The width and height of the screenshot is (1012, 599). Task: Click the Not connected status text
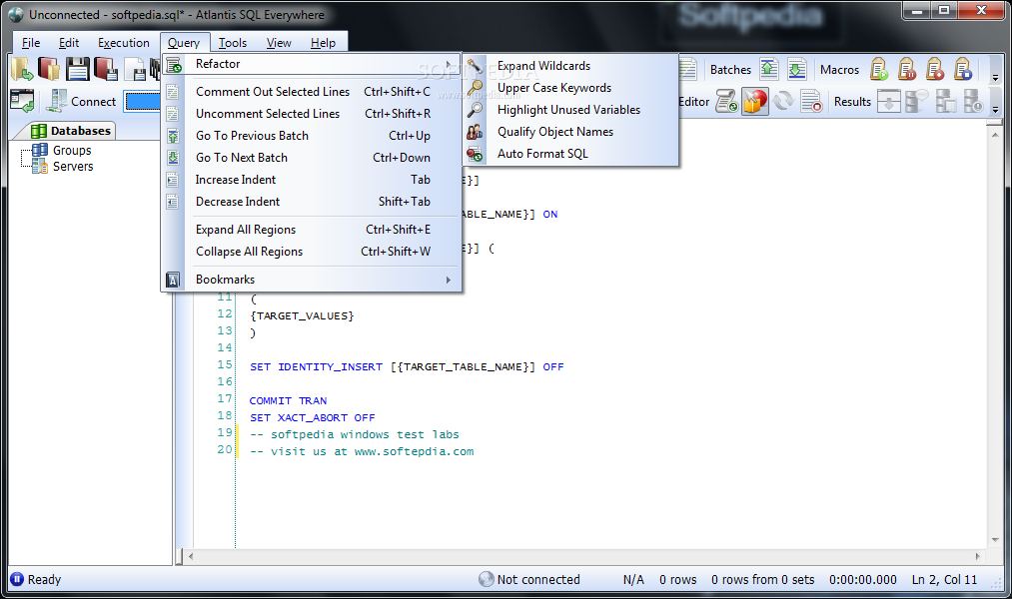pyautogui.click(x=538, y=580)
